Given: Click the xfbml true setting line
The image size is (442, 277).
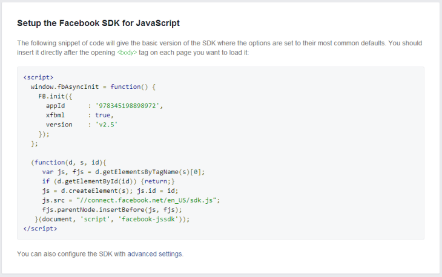Looking at the screenshot, I should pos(79,115).
